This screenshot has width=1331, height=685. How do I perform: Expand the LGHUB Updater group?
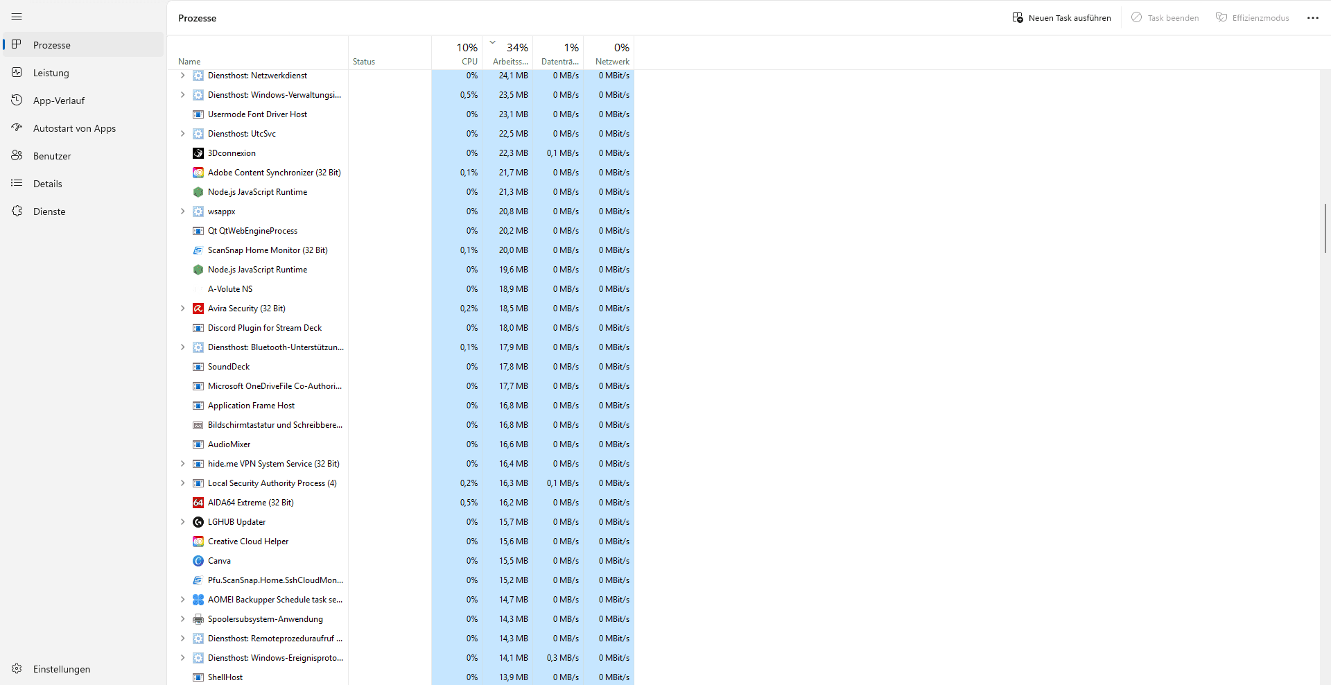182,522
